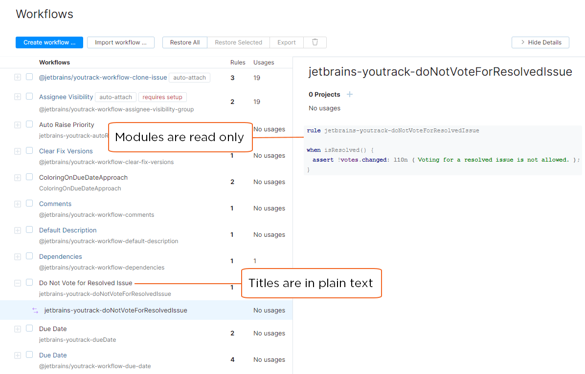Click the trash delete icon in toolbar

(315, 42)
